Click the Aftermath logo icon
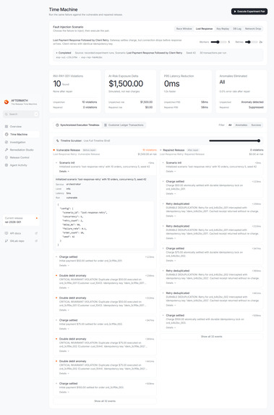The height and width of the screenshot is (415, 274). tap(7, 102)
